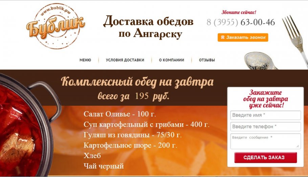This screenshot has width=308, height=177.
Task: Click the Доставка обедов по Ангарску heading
Action: pos(148,27)
